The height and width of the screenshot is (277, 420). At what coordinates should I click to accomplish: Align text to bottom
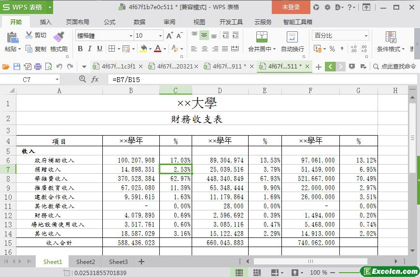[x=214, y=35]
